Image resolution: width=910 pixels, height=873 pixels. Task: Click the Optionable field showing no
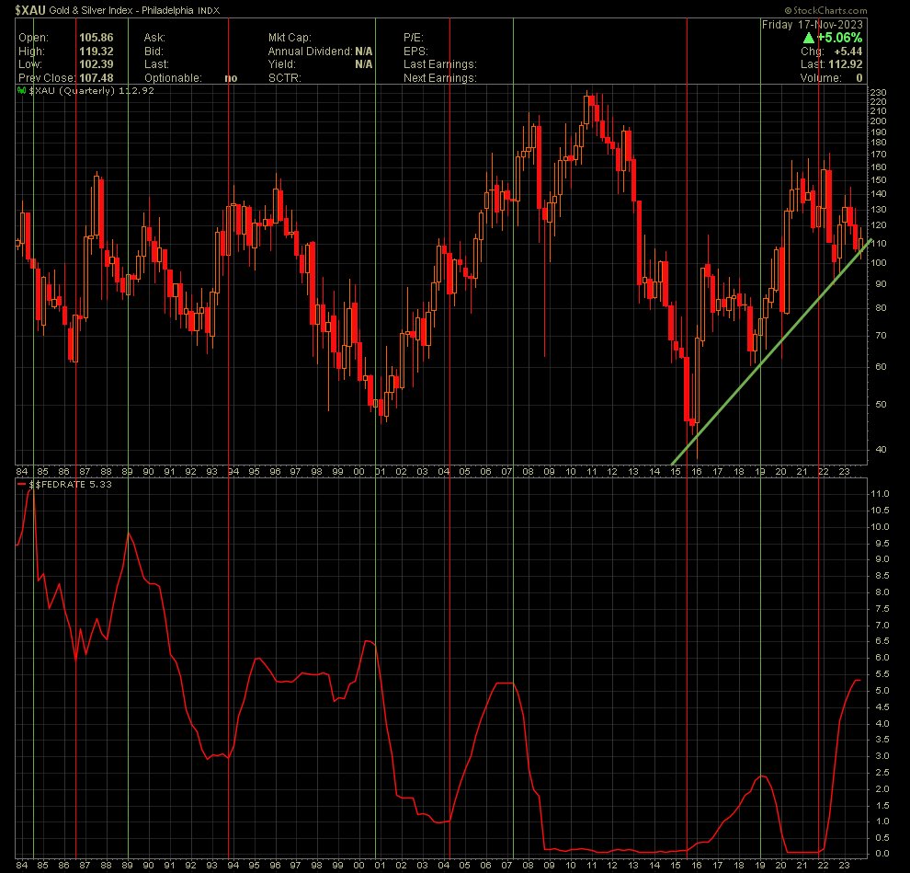click(x=231, y=78)
